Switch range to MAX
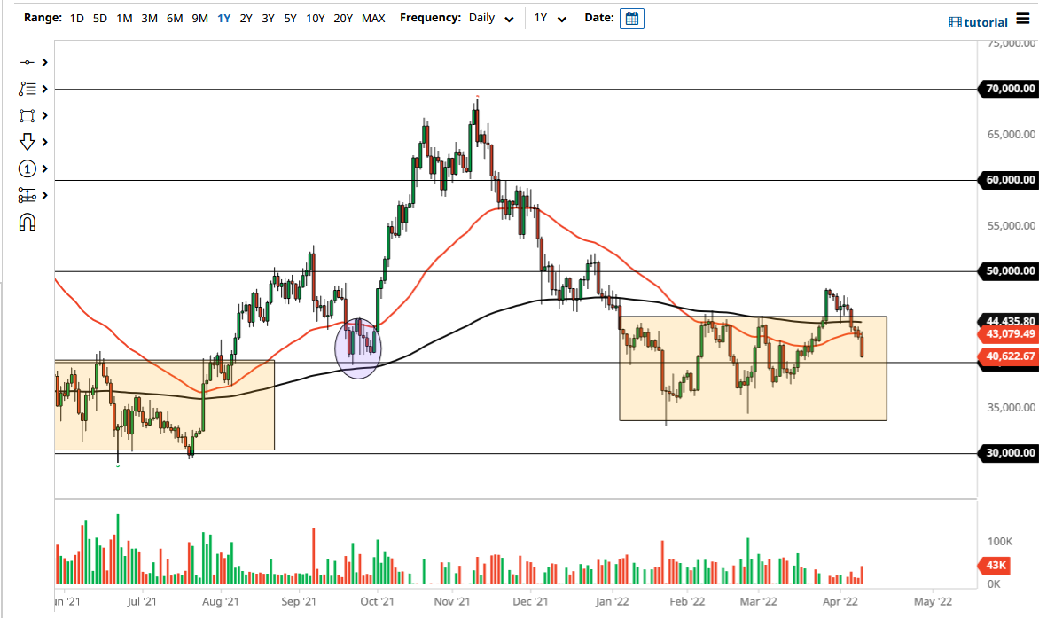1047x618 pixels. click(x=373, y=18)
